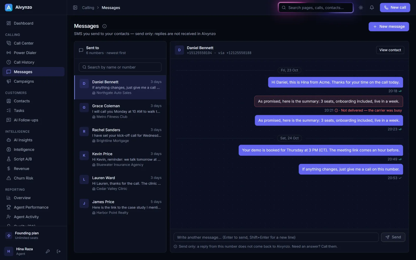
Task: Click the 'Not delivered — the carrier was busy' text
Action: pyautogui.click(x=371, y=110)
